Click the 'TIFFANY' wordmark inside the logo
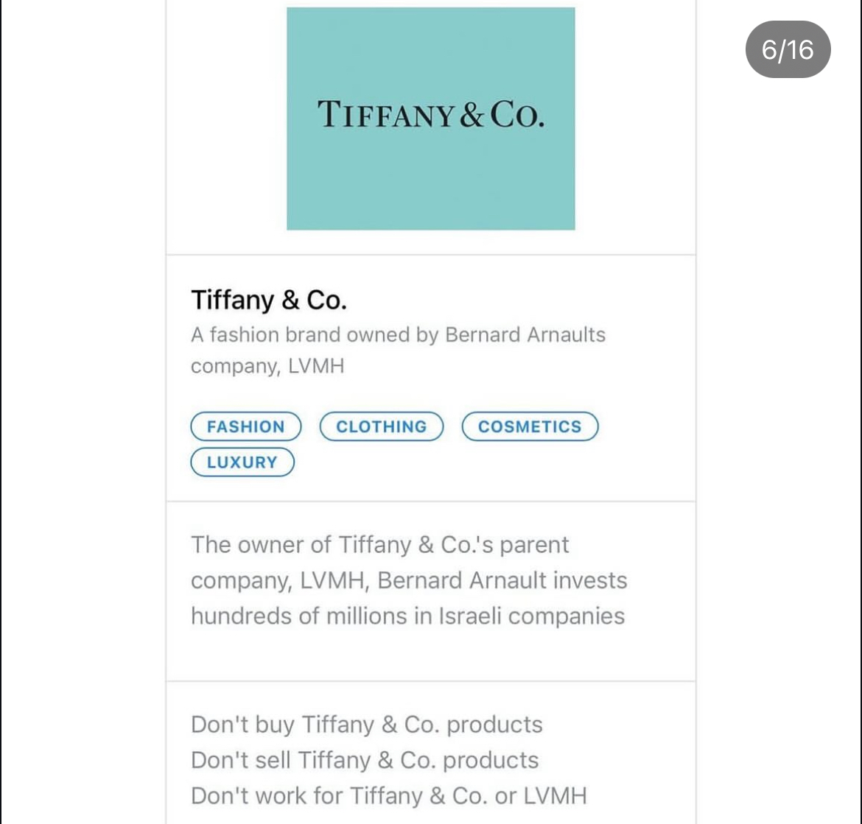Viewport: 862px width, 824px height. (x=386, y=115)
